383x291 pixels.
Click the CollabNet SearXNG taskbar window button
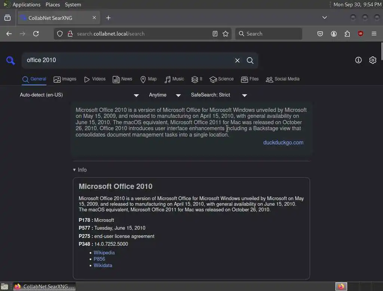pyautogui.click(x=44, y=287)
